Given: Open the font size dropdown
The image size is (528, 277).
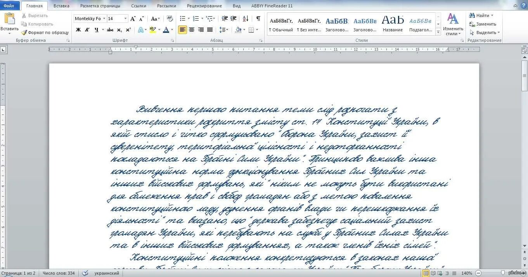Looking at the screenshot, I should pyautogui.click(x=125, y=19).
